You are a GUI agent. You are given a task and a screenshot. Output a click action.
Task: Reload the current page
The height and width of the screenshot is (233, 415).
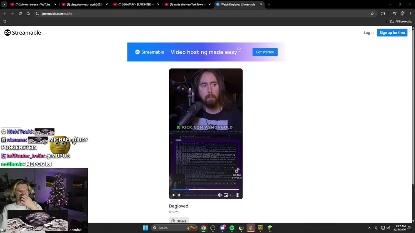(x=20, y=14)
